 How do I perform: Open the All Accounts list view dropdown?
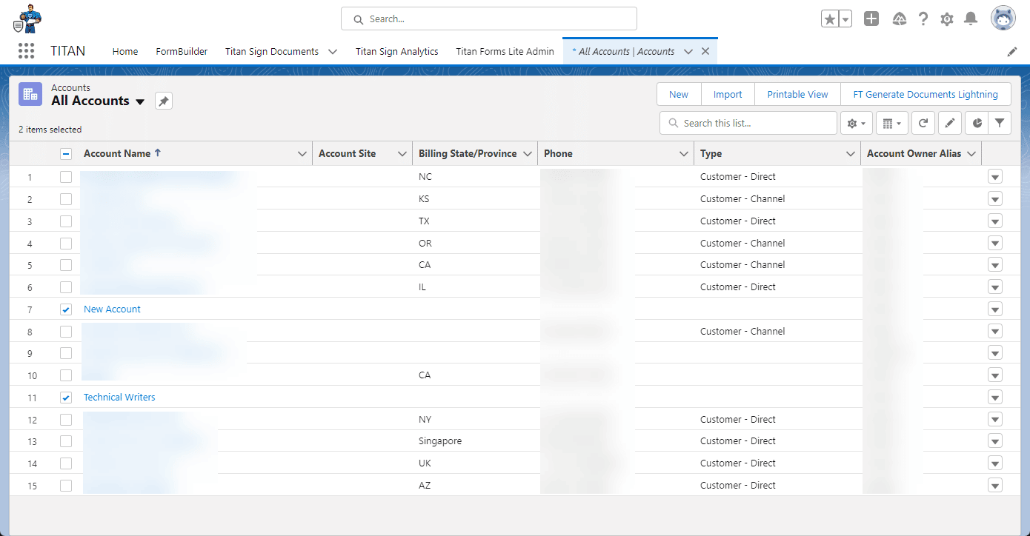(140, 102)
